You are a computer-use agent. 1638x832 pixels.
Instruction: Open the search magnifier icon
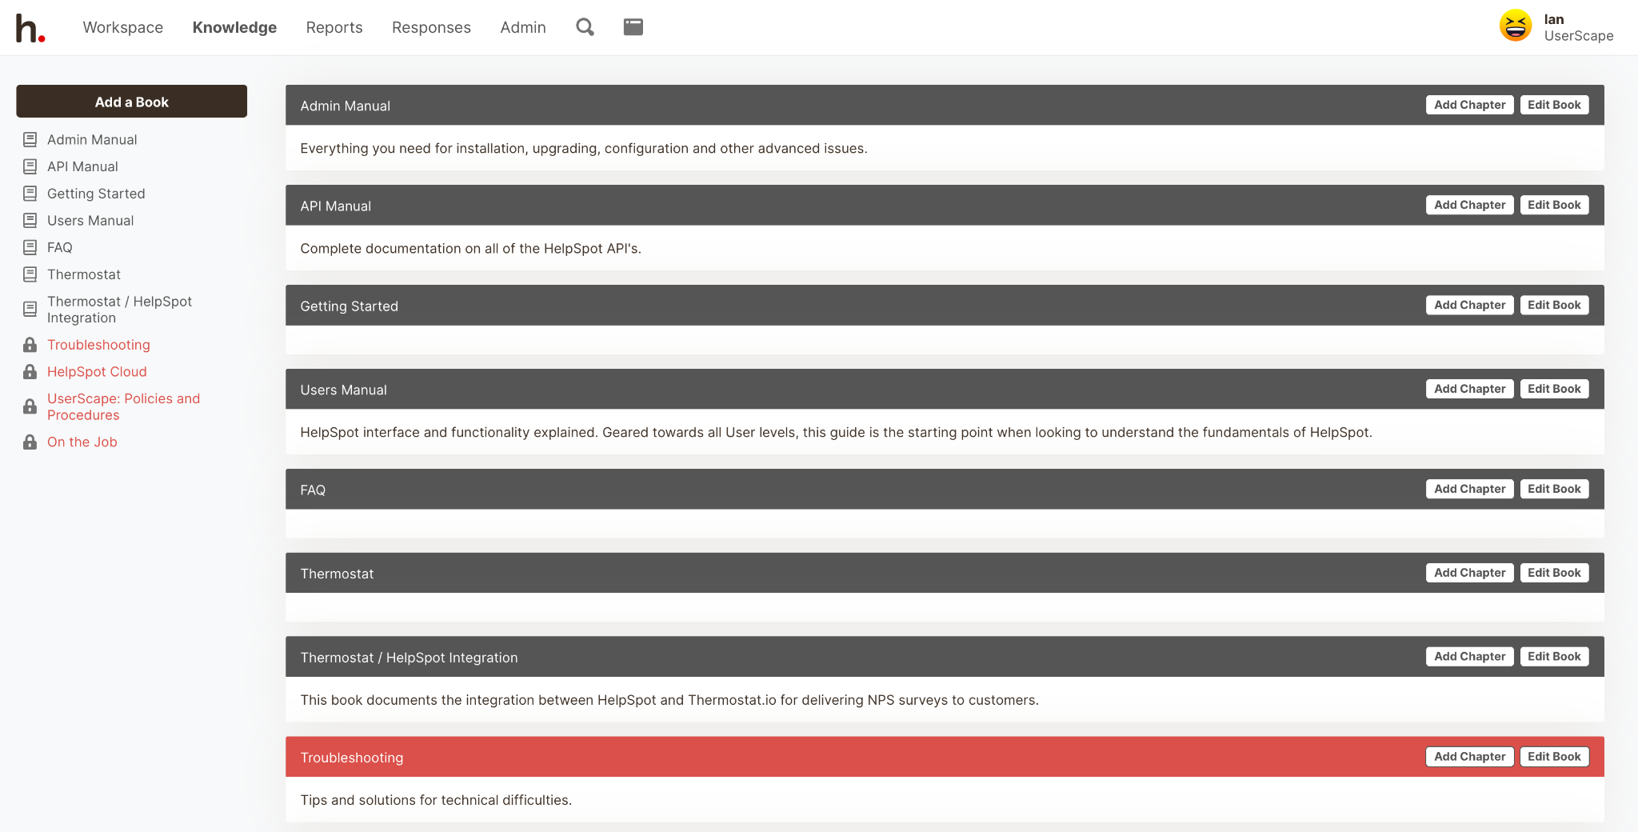(x=585, y=27)
